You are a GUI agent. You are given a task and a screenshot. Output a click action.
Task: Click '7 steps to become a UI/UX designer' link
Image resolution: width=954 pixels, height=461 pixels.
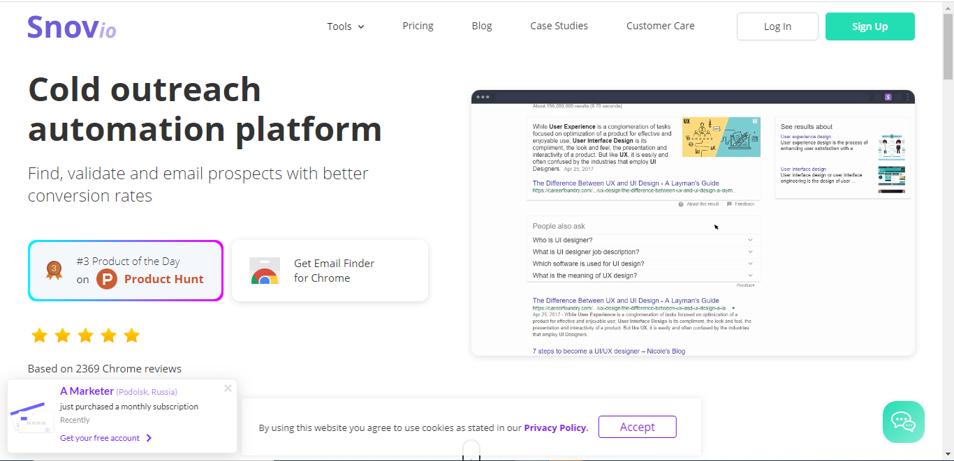[609, 351]
